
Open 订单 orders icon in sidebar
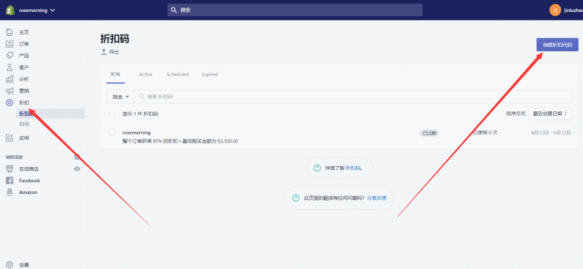[x=10, y=44]
